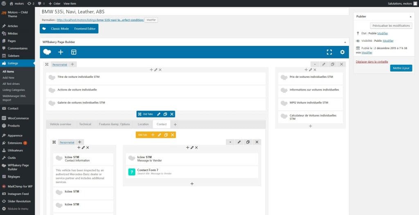The image size is (419, 215).
Task: Add element with blue toolbar plus icon
Action: tap(61, 52)
